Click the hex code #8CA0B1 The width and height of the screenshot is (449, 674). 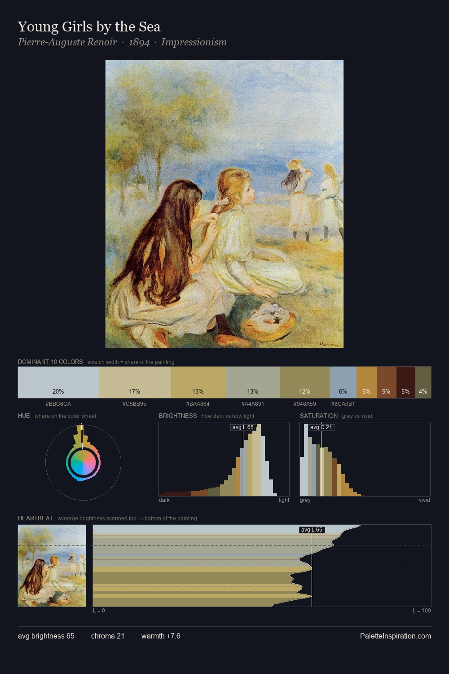click(343, 404)
